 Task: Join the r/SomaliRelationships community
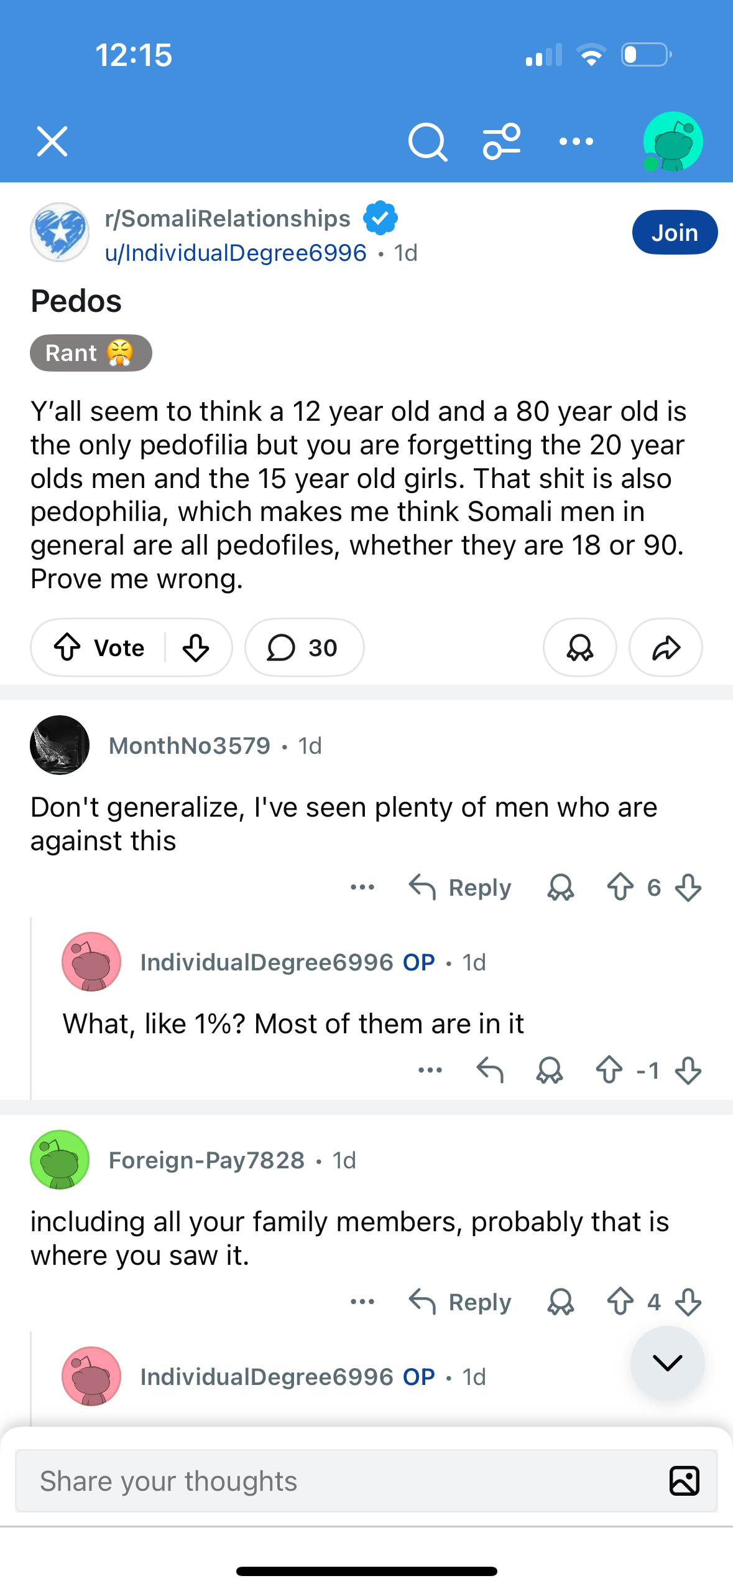675,233
